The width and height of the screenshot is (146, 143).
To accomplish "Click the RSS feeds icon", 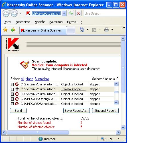I will 94,30.
